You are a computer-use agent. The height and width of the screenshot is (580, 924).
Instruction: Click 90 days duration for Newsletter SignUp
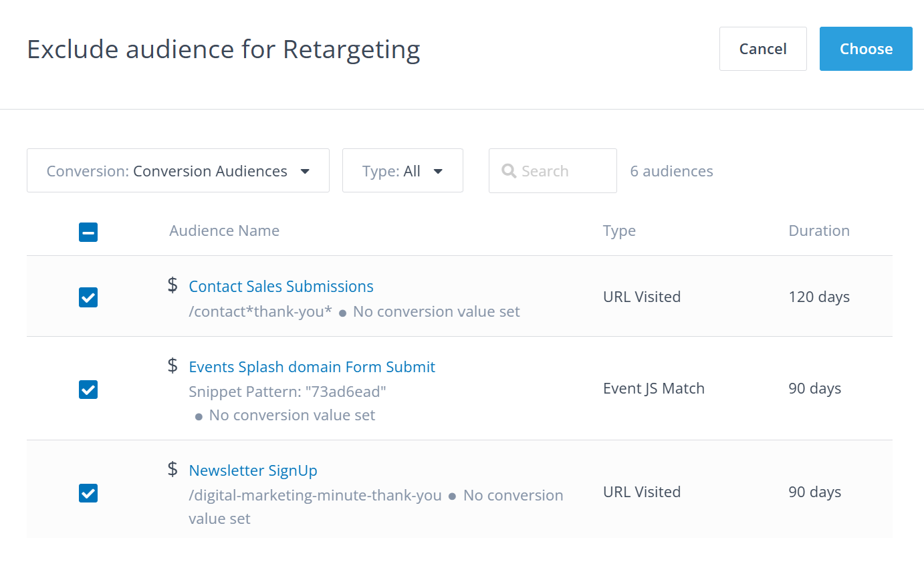814,492
